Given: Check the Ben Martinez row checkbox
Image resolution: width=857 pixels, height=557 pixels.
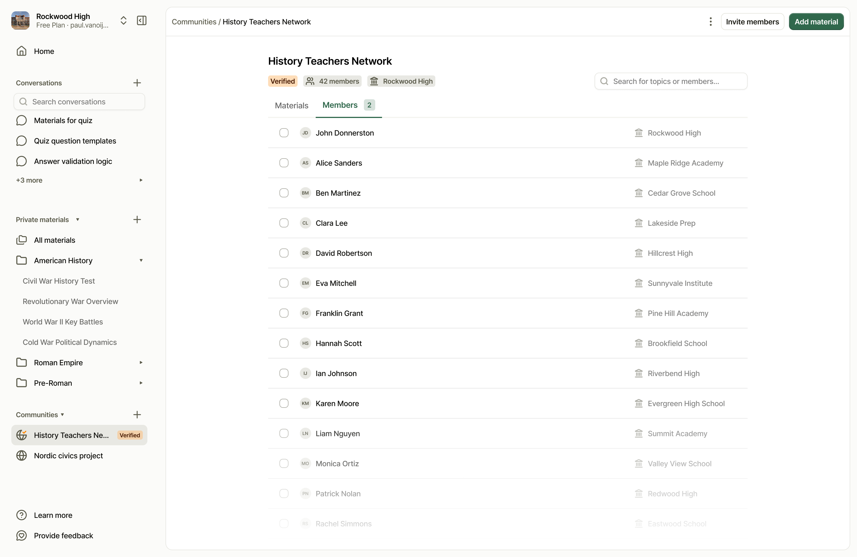Looking at the screenshot, I should (x=284, y=193).
